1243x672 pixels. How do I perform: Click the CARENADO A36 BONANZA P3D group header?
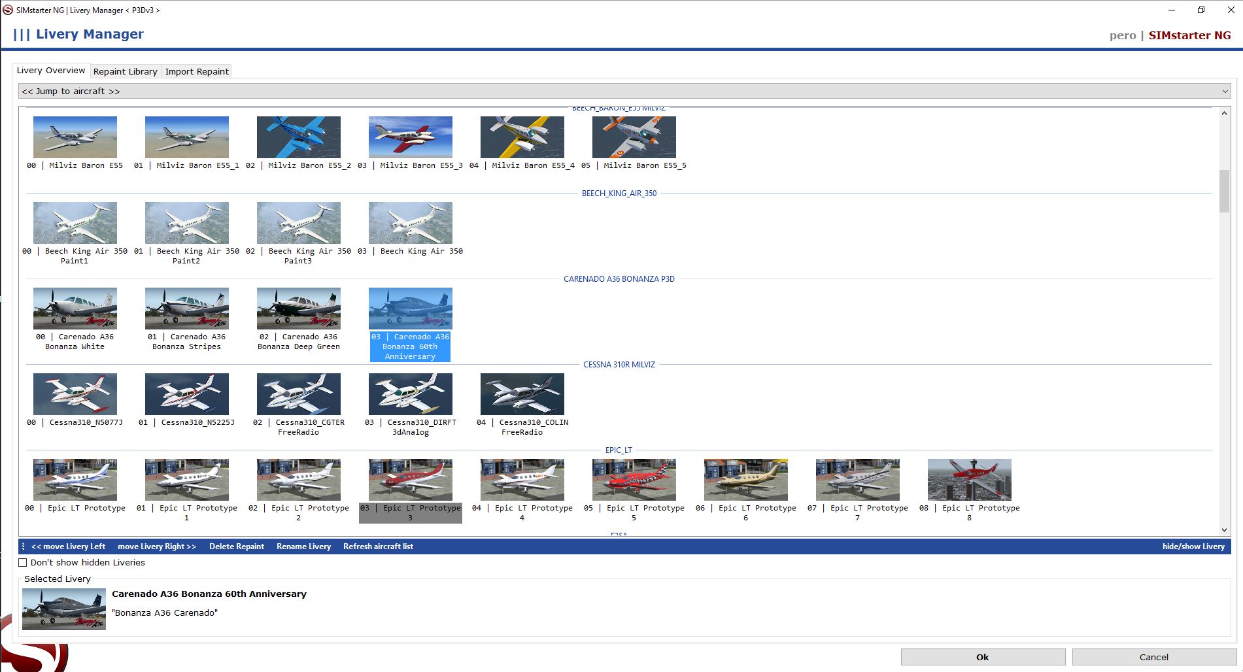click(619, 279)
